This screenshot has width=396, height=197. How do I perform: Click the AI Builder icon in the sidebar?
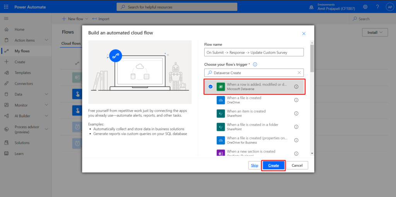(x=7, y=116)
